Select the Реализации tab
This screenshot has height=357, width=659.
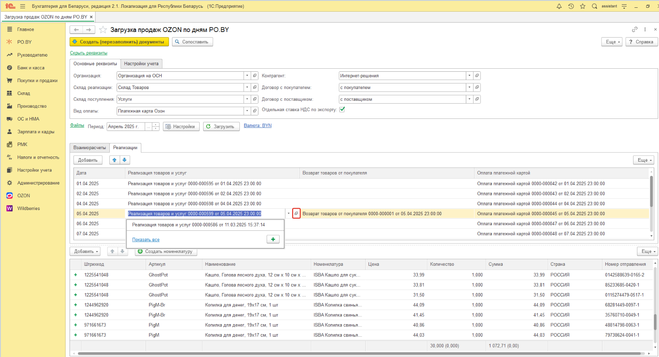pos(125,148)
